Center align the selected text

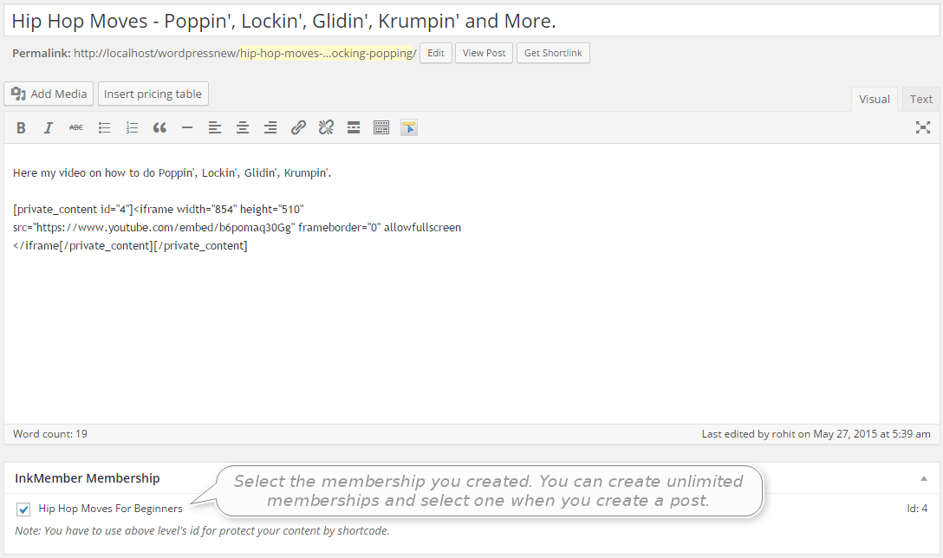[x=243, y=127]
